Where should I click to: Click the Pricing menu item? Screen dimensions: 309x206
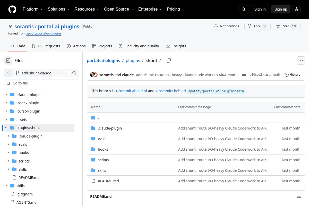pos(173,9)
